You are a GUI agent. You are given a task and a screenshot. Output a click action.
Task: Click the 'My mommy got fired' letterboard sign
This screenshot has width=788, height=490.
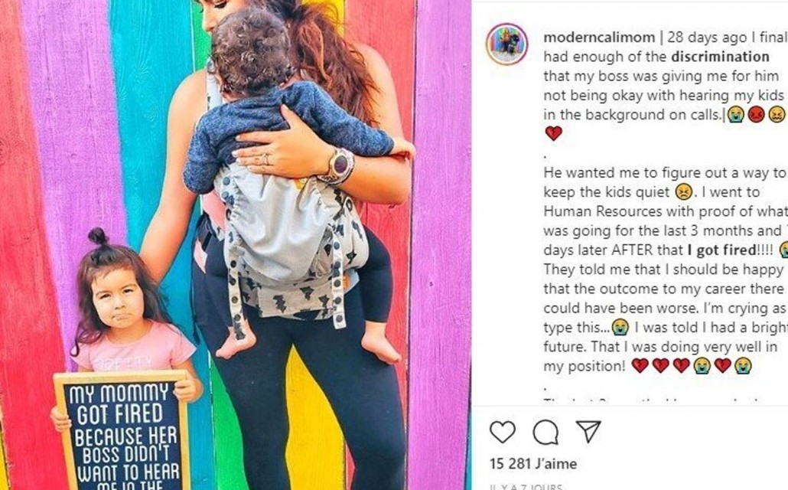click(x=122, y=430)
